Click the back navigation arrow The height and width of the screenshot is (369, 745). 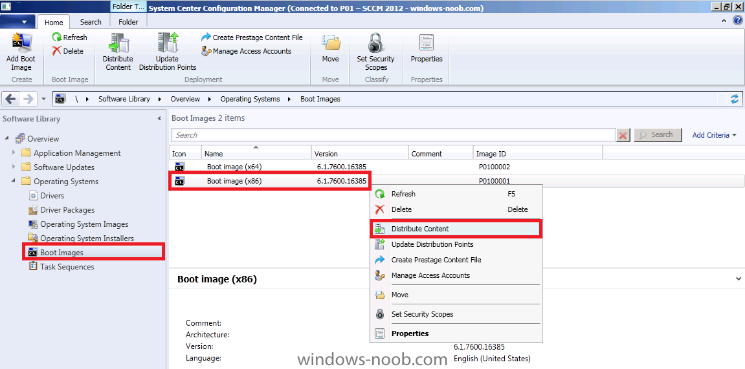[x=10, y=99]
